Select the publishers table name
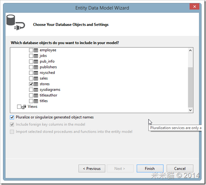The image size is (206, 185). tap(48, 67)
